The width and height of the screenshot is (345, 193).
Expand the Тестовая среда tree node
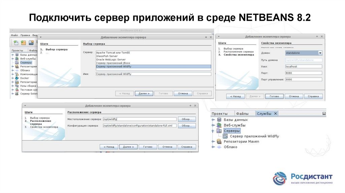coord(13,89)
